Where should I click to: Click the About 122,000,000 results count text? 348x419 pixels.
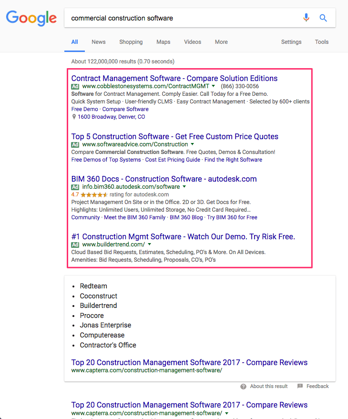pos(123,61)
